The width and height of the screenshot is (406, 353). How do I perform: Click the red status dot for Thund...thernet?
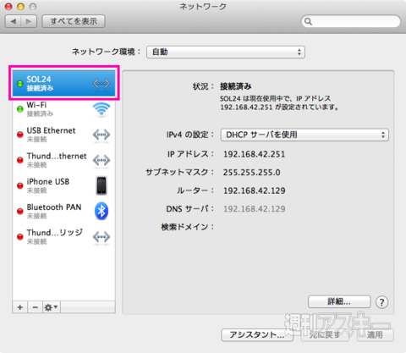pyautogui.click(x=20, y=160)
